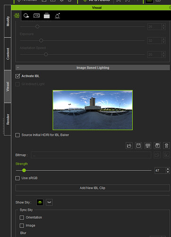Click the dimmed open-bitmap icon beside Bitmap field
This screenshot has width=171, height=237.
pyautogui.click(x=157, y=155)
